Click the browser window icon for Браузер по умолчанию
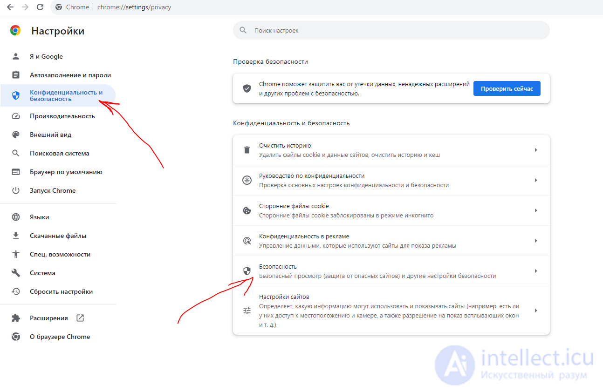This screenshot has width=603, height=392. pos(16,172)
